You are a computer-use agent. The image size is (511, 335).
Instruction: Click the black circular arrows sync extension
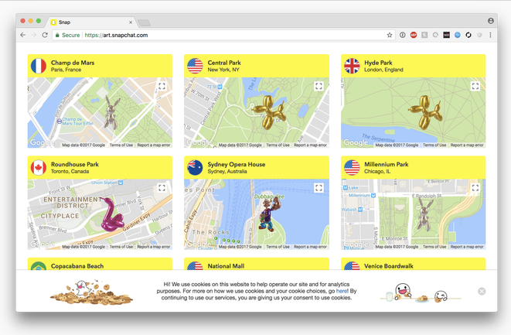[x=468, y=35]
